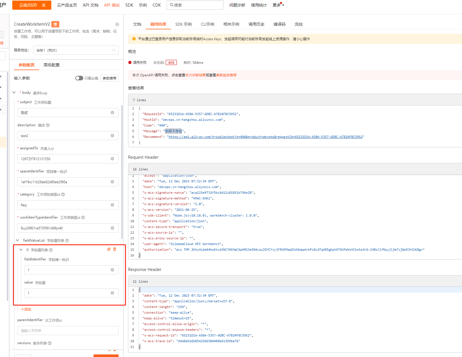The height and width of the screenshot is (357, 462).
Task: Select the 调用结果 tab
Action: click(158, 24)
